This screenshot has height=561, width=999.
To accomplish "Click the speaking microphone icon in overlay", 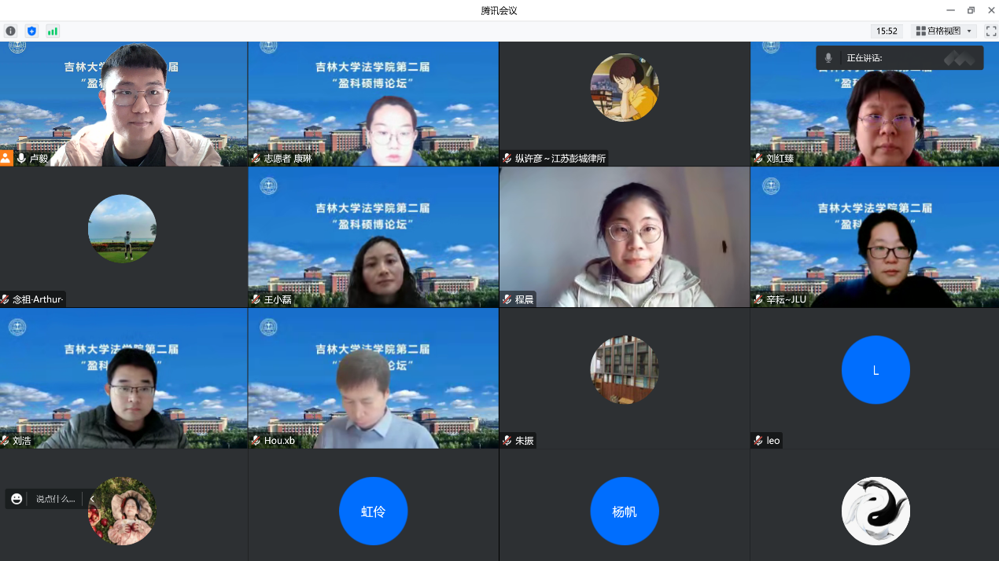I will [x=828, y=58].
